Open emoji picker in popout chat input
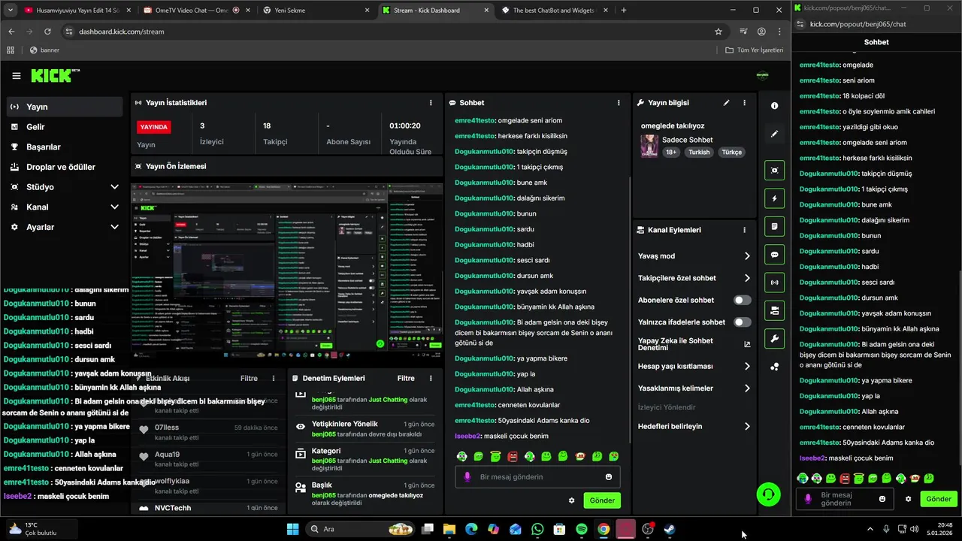 click(882, 499)
